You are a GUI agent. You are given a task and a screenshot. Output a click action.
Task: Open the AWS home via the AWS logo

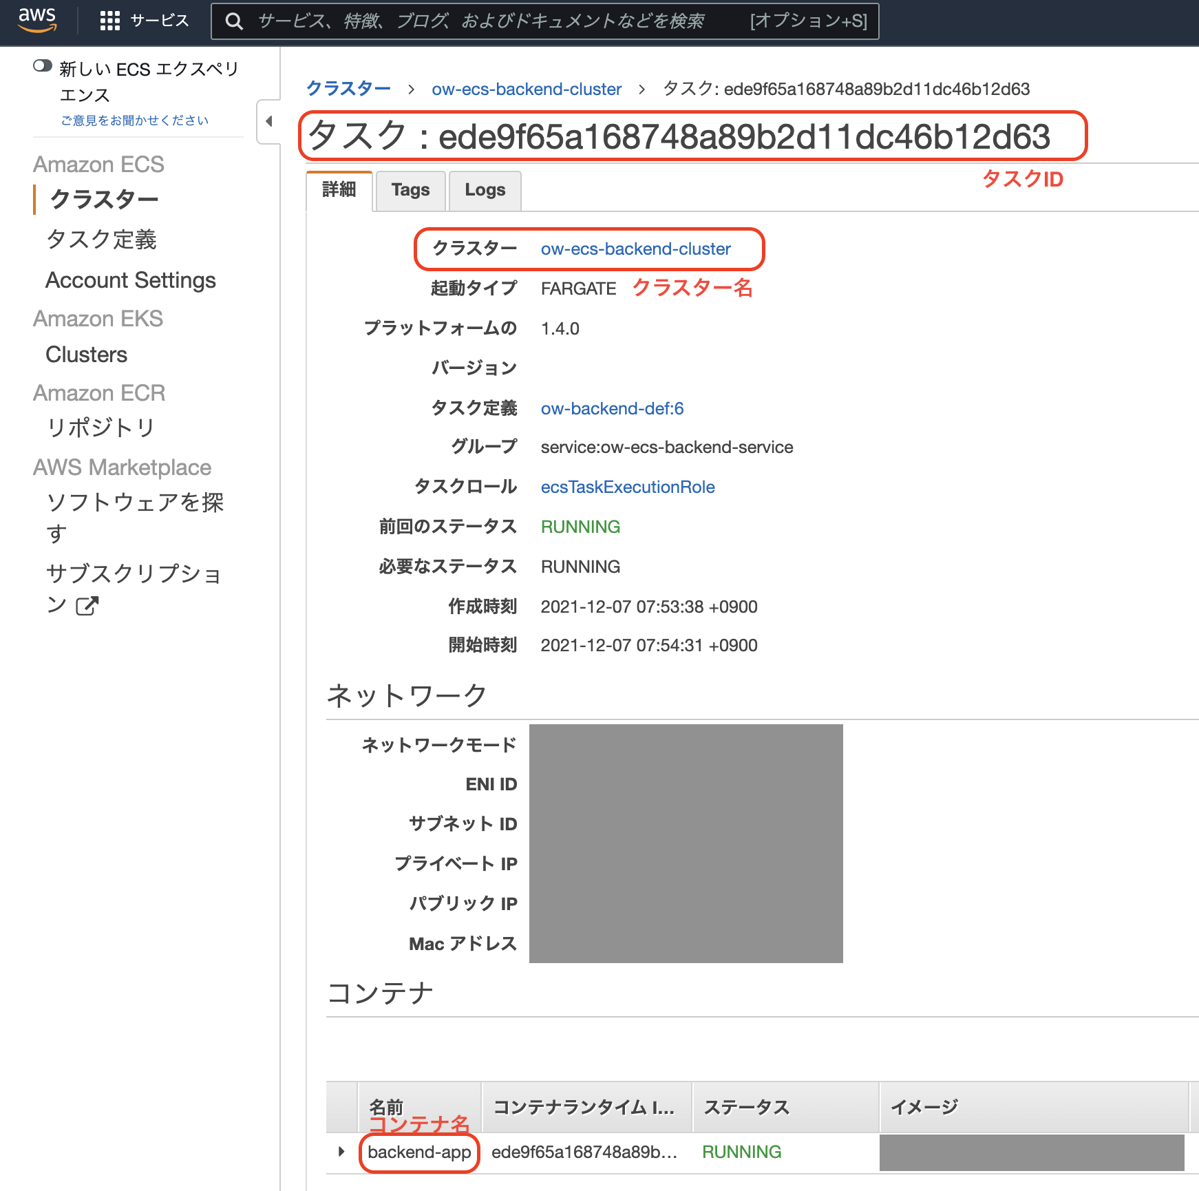(x=37, y=20)
